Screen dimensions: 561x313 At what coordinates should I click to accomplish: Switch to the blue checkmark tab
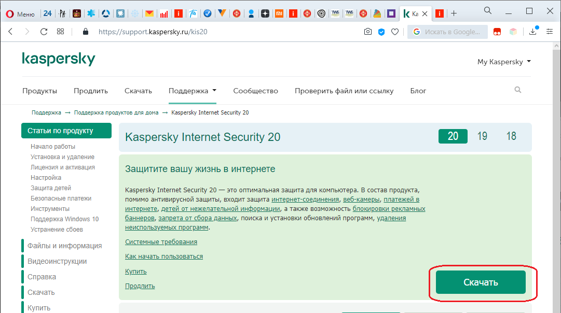[207, 13]
